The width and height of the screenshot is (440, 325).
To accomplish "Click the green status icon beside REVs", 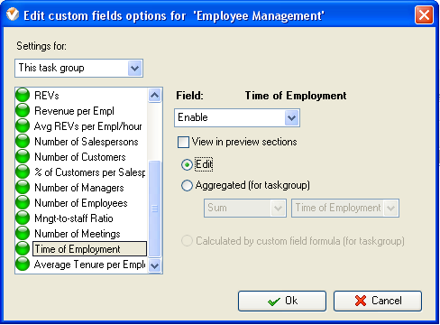I will [23, 95].
